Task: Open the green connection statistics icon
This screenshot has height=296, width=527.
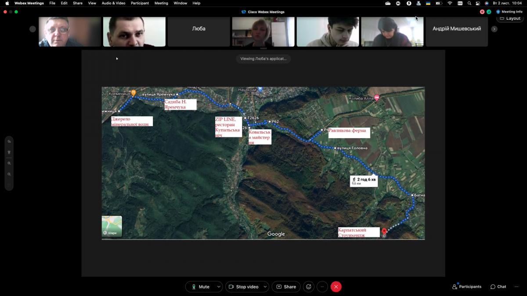Action: [x=489, y=12]
